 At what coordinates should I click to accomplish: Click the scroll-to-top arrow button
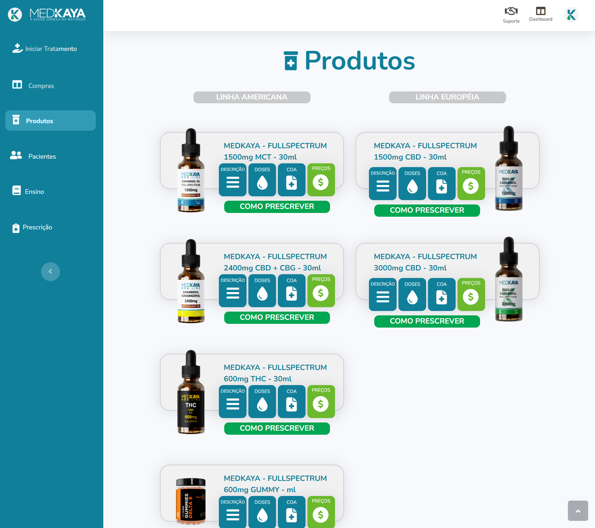tap(578, 511)
